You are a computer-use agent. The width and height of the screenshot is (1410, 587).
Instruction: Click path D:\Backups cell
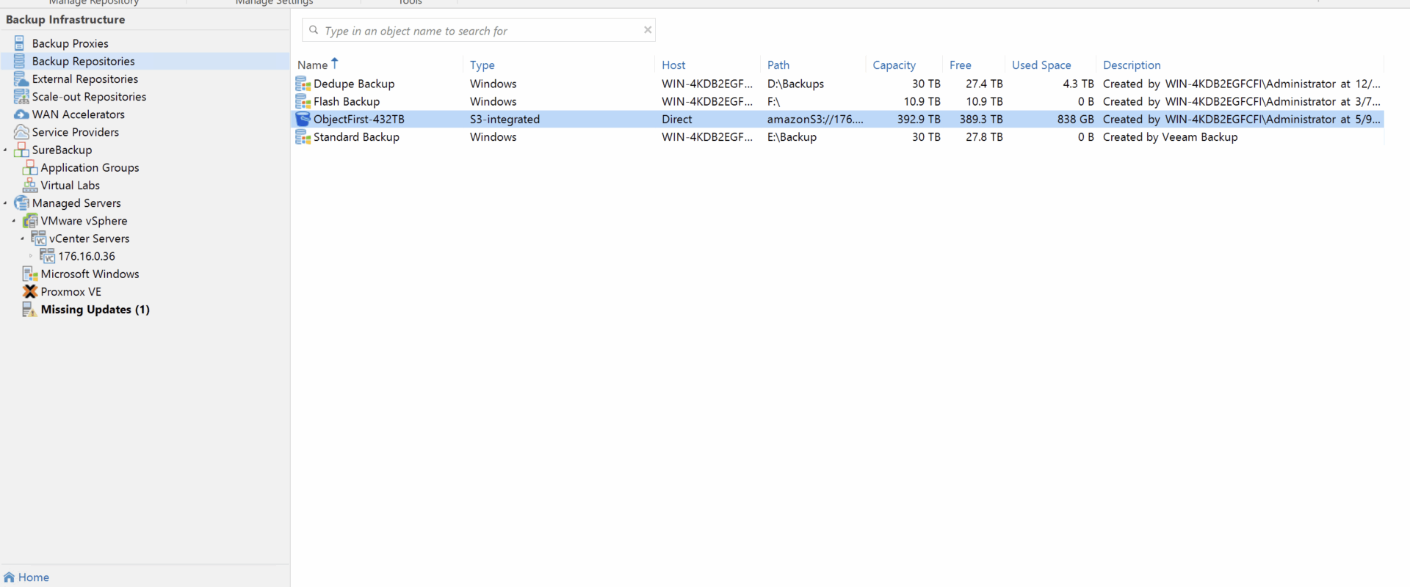click(x=795, y=84)
